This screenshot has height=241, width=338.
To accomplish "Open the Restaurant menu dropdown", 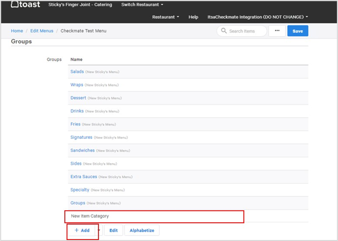I will pos(166,17).
